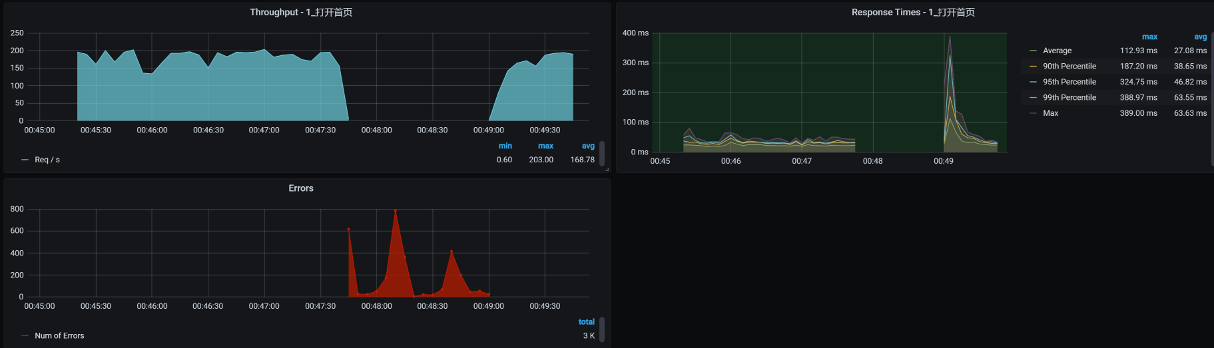This screenshot has height=348, width=1214.
Task: Toggle the Average series label visibility
Action: coord(1057,51)
